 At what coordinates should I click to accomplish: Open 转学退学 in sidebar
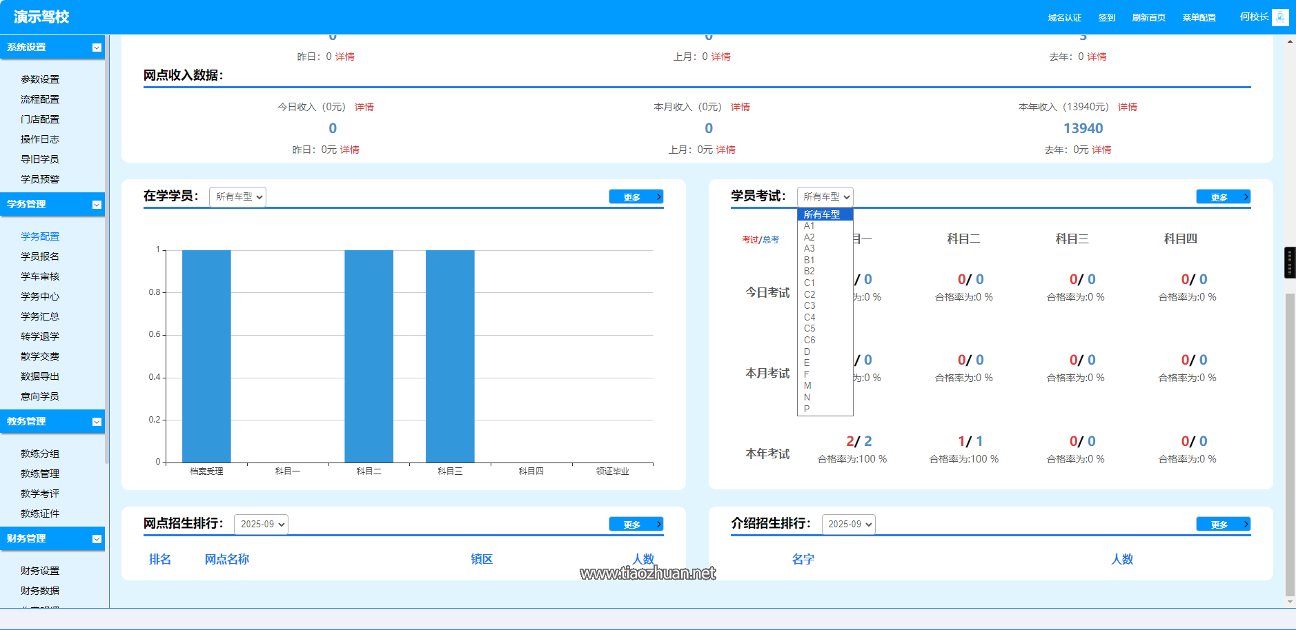[40, 337]
